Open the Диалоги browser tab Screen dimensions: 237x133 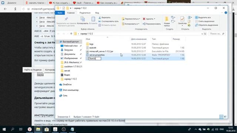12,3
